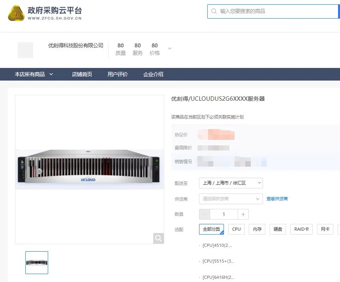Viewport: 340px width, 282px height.
Task: Click the 查看供货商 link
Action: (277, 199)
